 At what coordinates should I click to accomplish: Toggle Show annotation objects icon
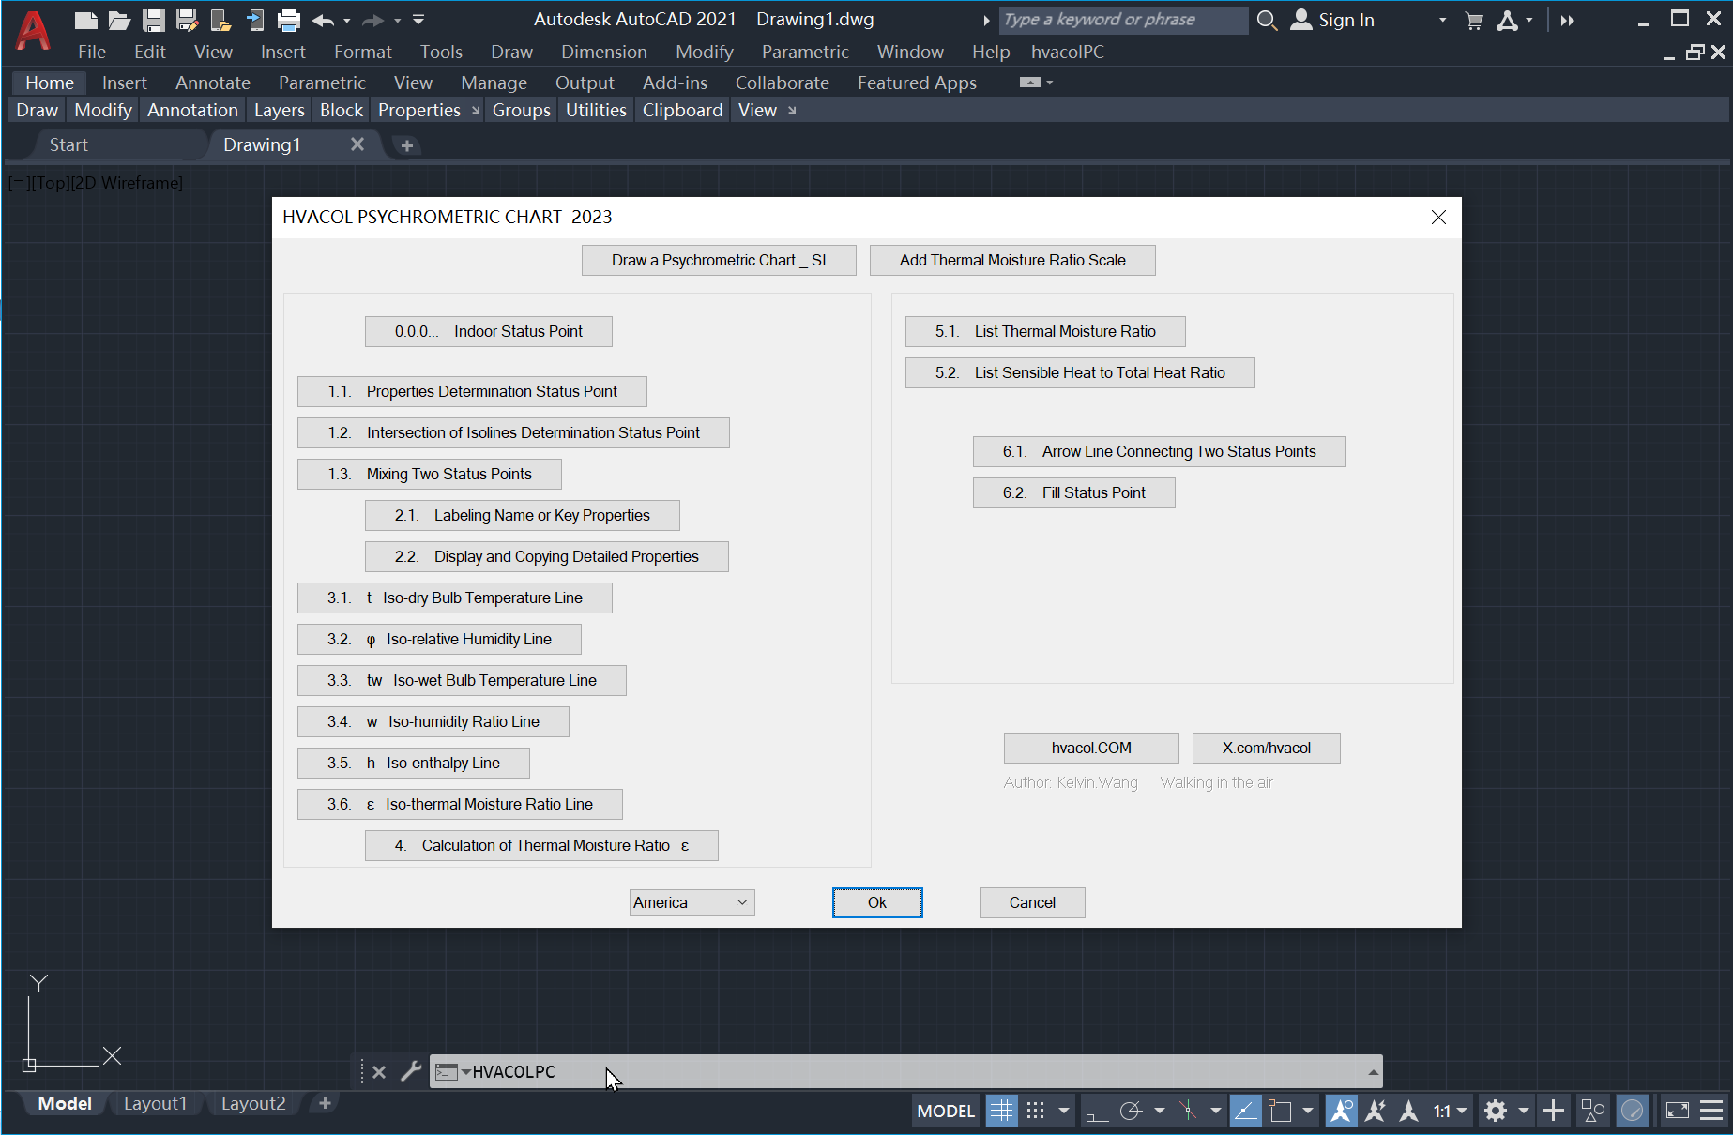(1341, 1112)
